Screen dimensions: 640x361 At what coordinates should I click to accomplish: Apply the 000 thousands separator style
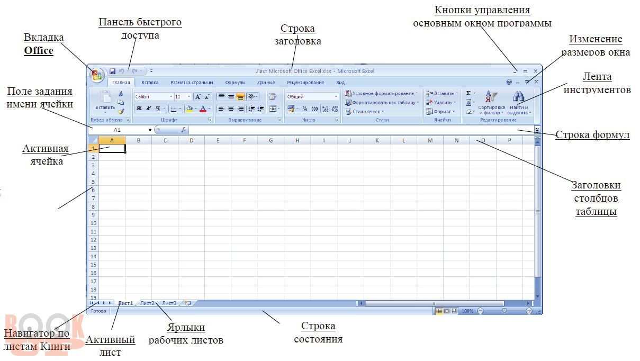pos(314,109)
